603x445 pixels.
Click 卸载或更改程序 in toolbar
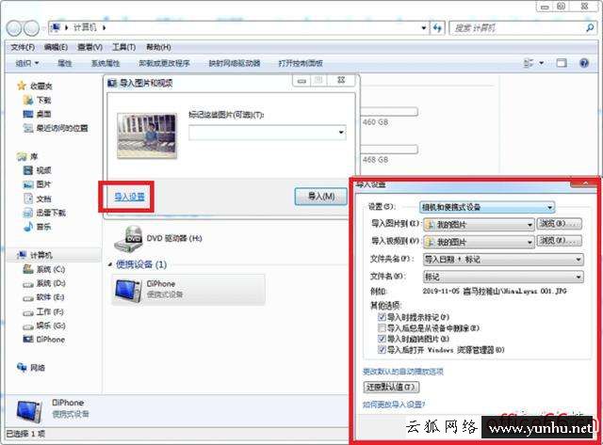tap(164, 63)
